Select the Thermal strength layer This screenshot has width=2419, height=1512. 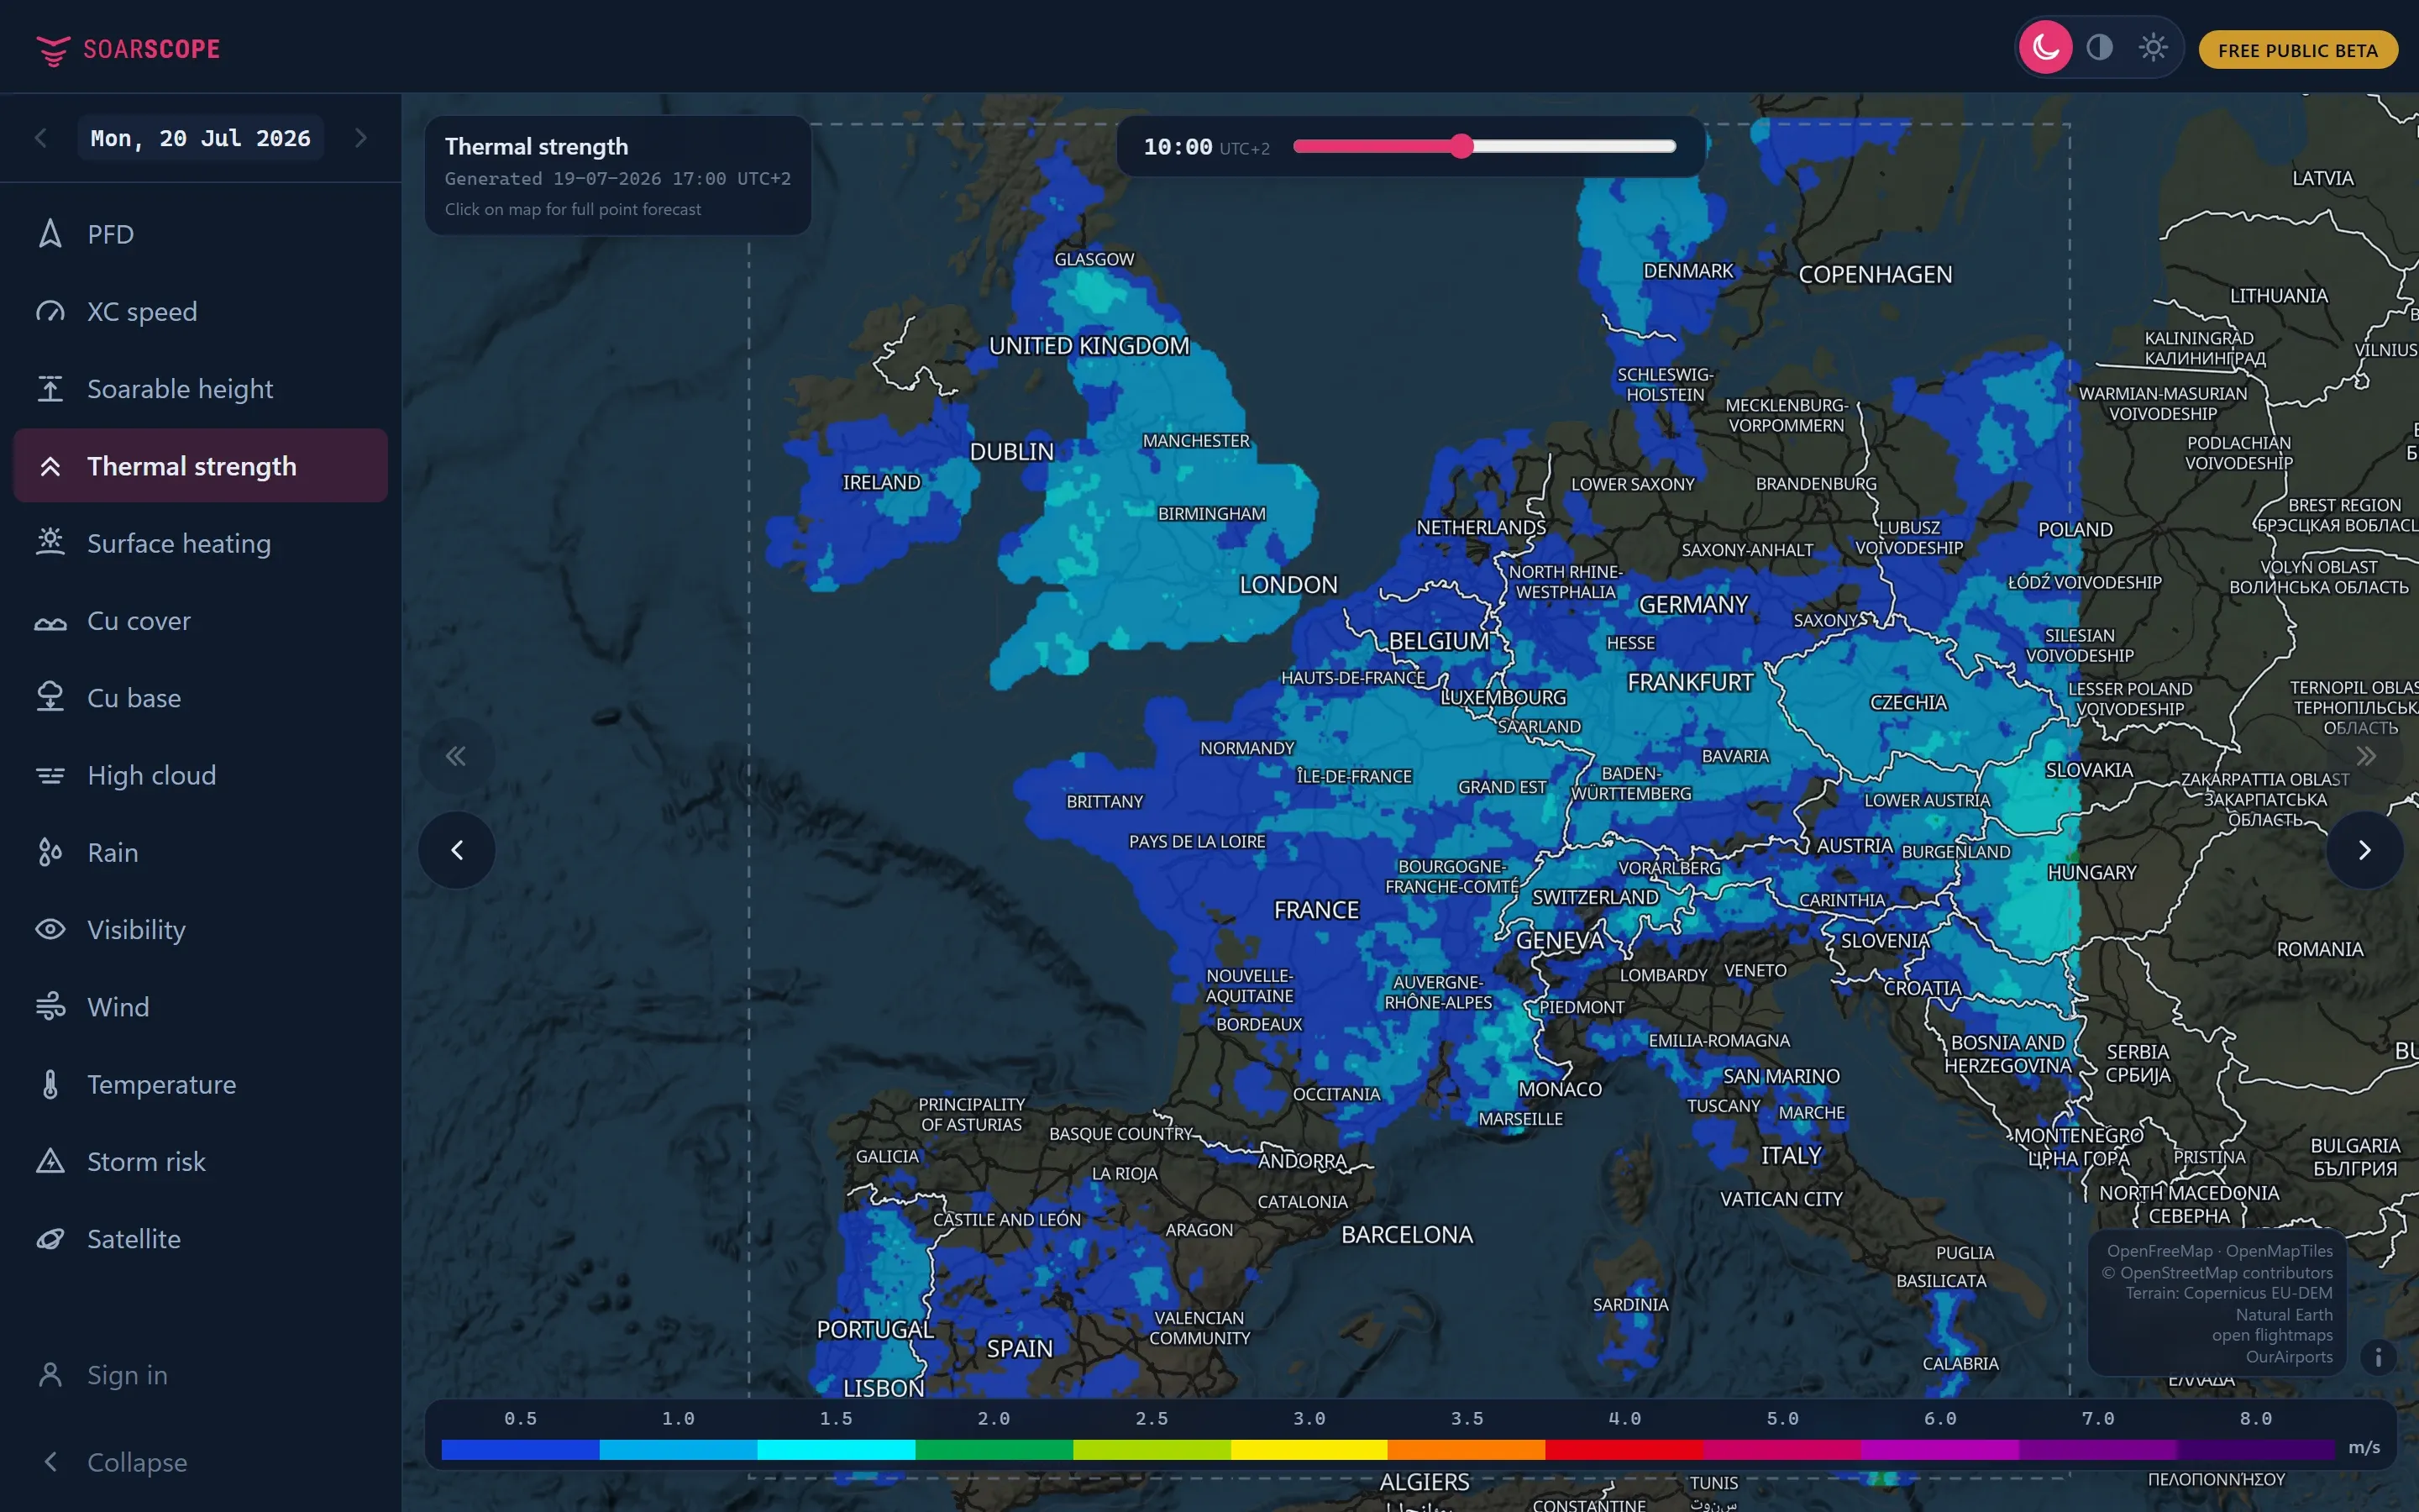click(200, 466)
